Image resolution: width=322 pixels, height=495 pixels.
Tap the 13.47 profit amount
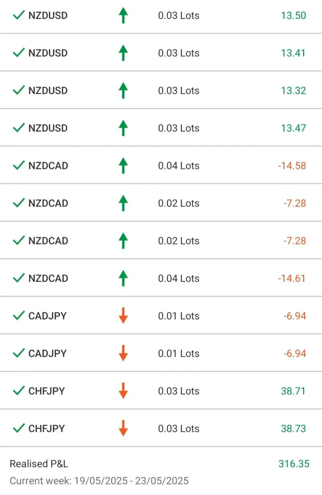point(293,128)
